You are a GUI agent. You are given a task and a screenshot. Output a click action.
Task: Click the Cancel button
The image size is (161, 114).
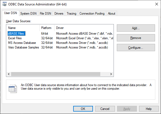click(105, 109)
